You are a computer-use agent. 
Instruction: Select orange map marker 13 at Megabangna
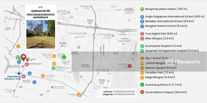[79, 95]
